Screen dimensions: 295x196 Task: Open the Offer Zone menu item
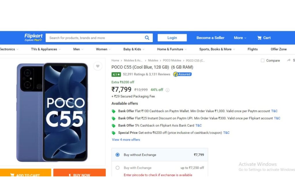tap(279, 49)
